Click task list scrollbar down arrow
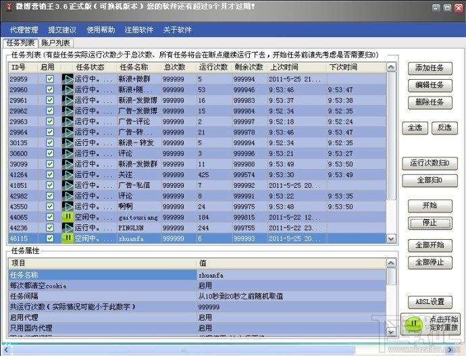Image resolution: width=466 pixels, height=356 pixels. 391,238
